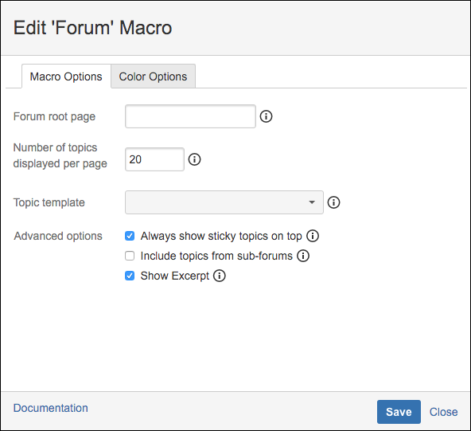
Task: Click info icon beside Forum root page field
Action: [x=266, y=116]
